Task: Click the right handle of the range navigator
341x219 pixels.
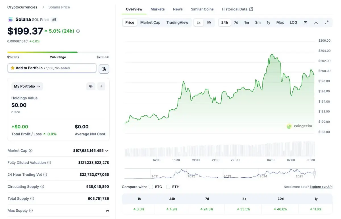Action: [315, 173]
